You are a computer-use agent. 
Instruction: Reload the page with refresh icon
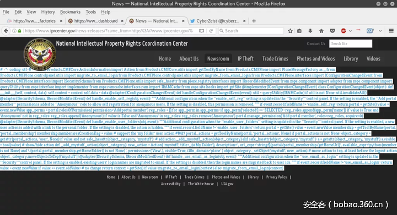click(x=211, y=31)
